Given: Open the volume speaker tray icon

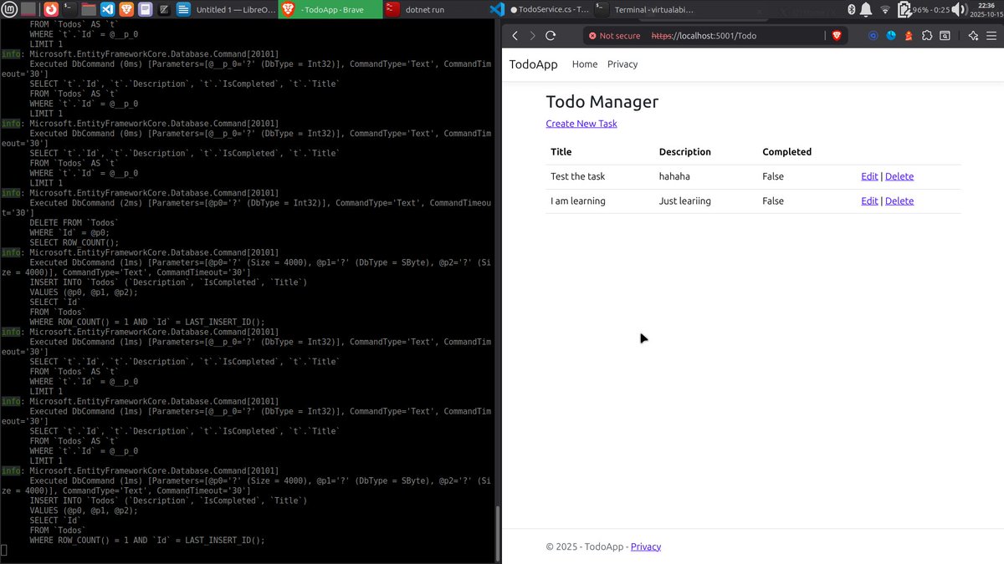Looking at the screenshot, I should (958, 10).
